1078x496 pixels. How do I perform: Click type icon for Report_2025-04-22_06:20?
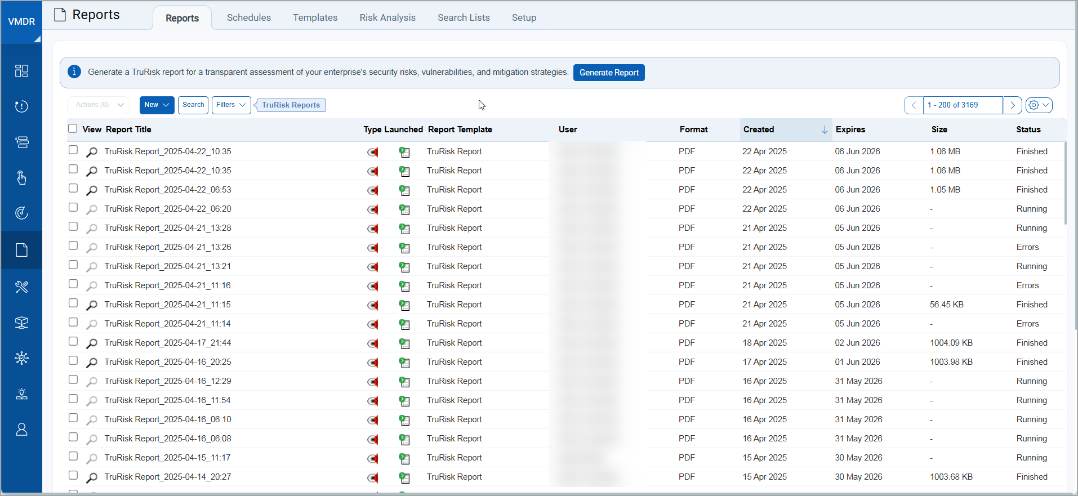pos(373,209)
